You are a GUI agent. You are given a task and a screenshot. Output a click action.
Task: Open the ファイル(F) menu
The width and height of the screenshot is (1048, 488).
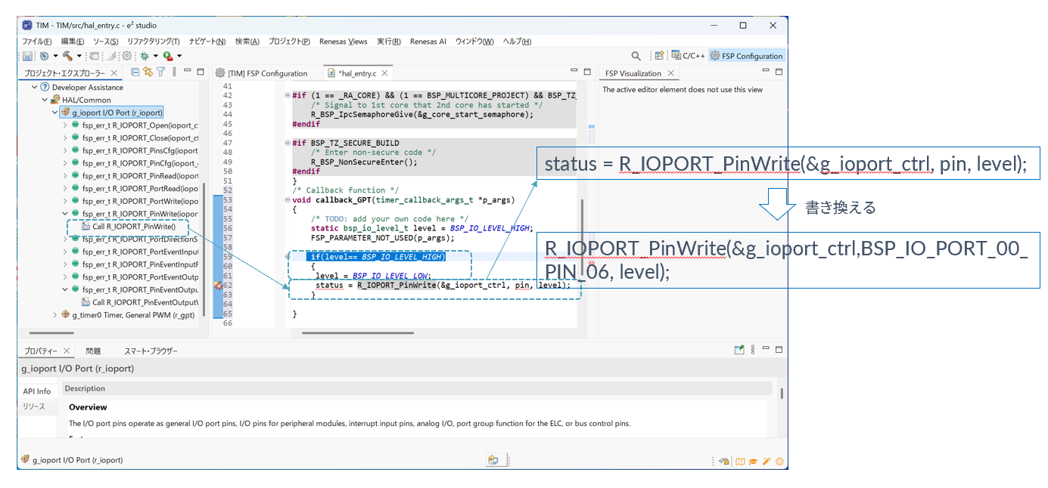37,42
